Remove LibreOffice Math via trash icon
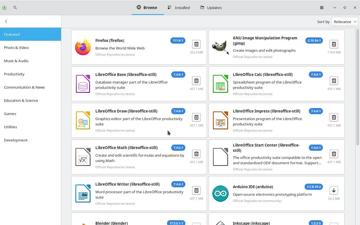 [196, 154]
